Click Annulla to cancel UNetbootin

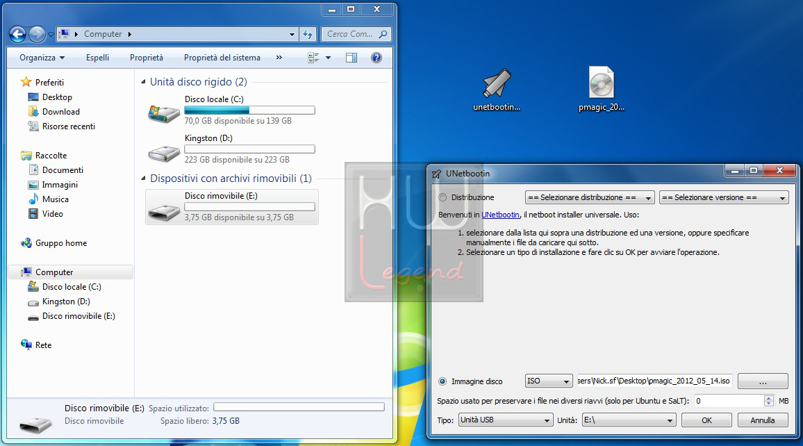pos(763,420)
